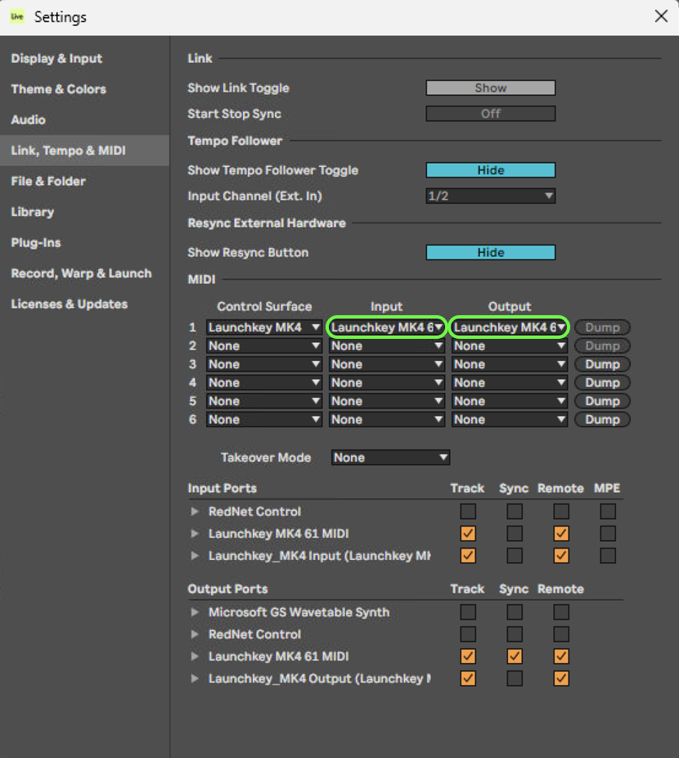Disable Sync for Launchkey MK4 61 MIDI output
Viewport: 679px width, 758px height.
515,656
